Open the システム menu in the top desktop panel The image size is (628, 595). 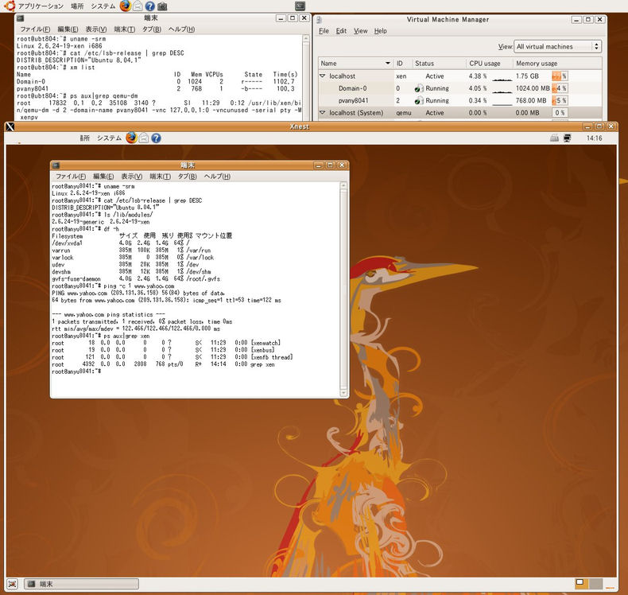[x=103, y=6]
